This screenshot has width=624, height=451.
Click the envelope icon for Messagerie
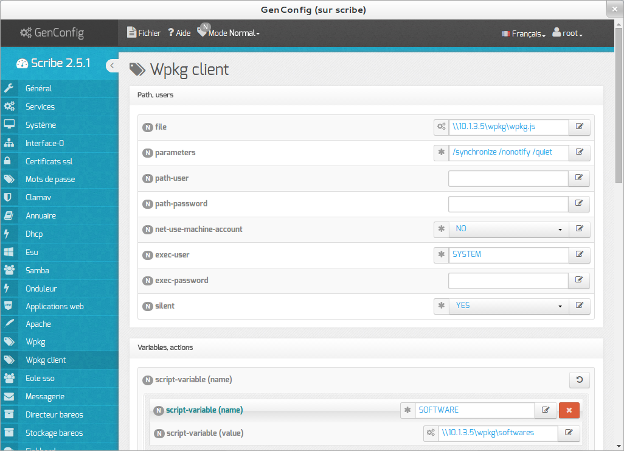click(x=9, y=396)
